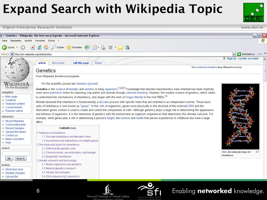
Task: Click the Internet Explorer title bar icon
Action: [x=2, y=35]
